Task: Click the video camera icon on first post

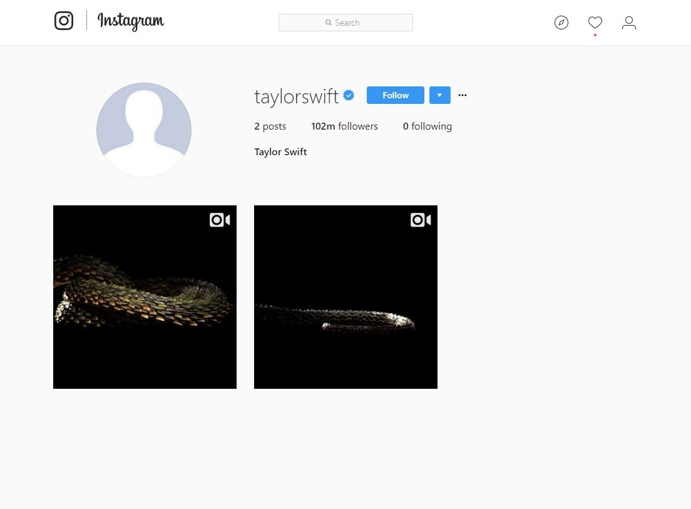Action: (220, 220)
